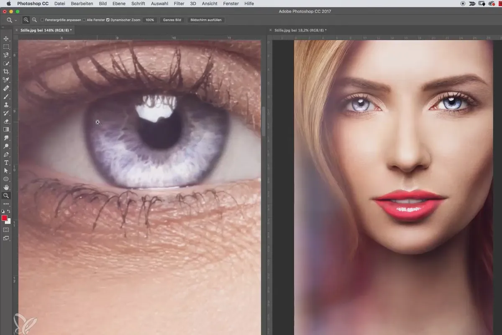Check the Alle Fenster option
This screenshot has height=335, width=502.
(x=84, y=20)
